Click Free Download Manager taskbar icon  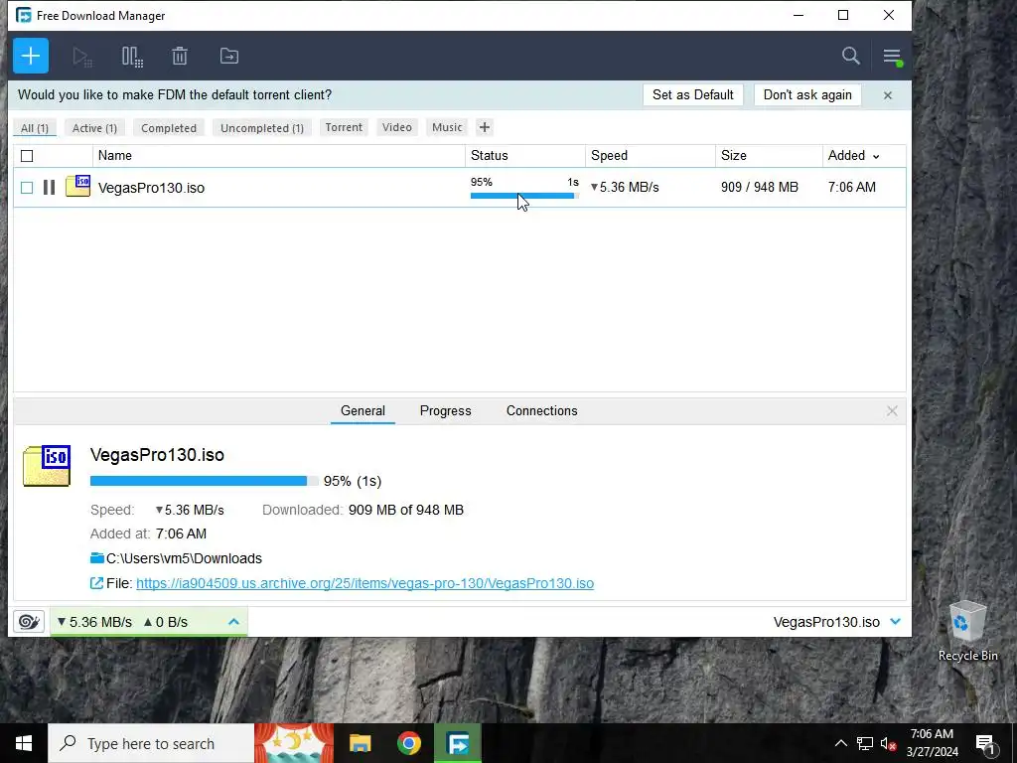point(458,743)
